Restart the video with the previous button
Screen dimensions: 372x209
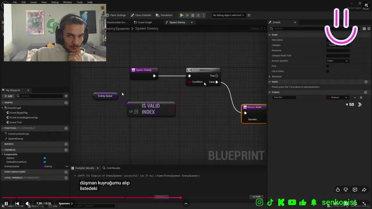coord(17,203)
